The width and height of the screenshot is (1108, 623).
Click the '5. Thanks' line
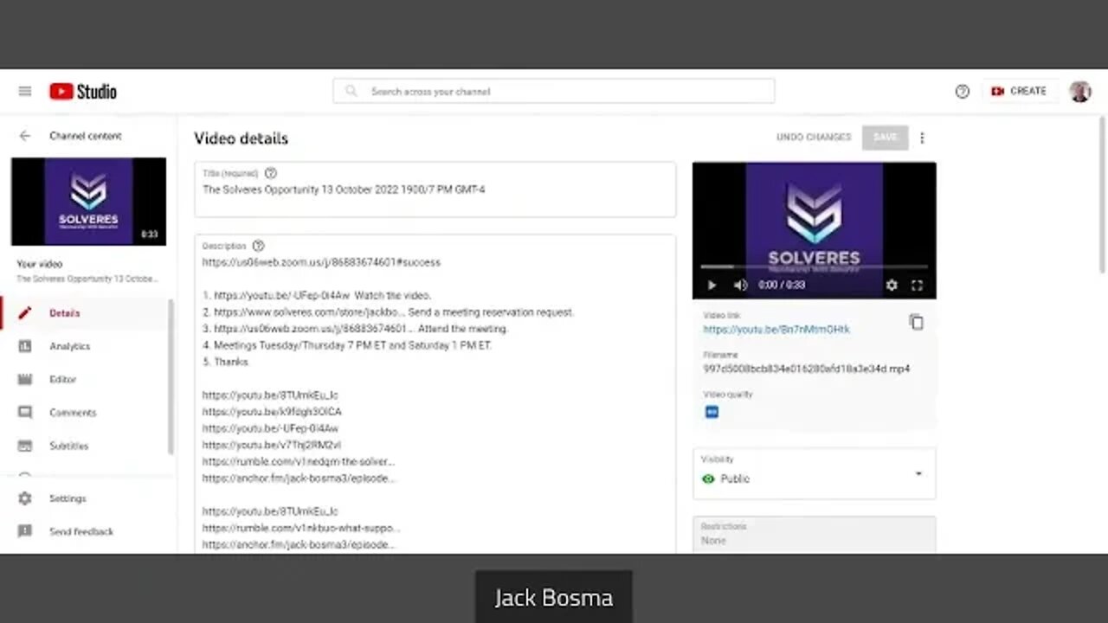point(225,362)
